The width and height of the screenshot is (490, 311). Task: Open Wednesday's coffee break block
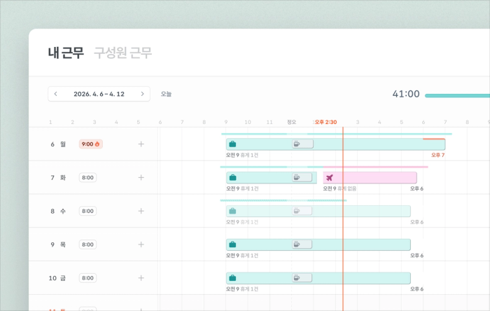pos(302,211)
